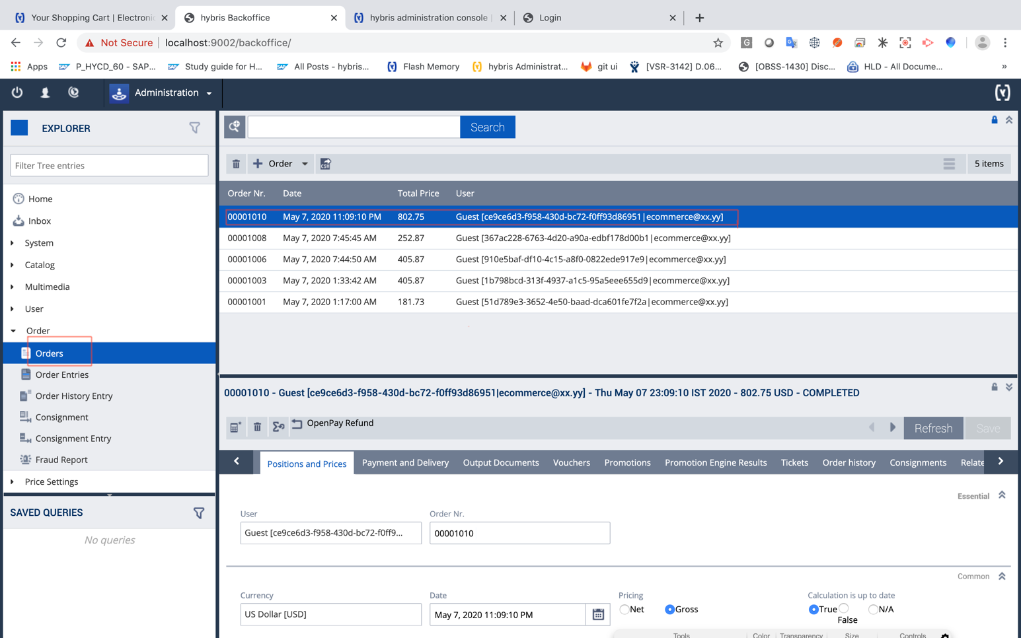The height and width of the screenshot is (638, 1021).
Task: Switch to Payment and Delivery tab
Action: pyautogui.click(x=405, y=463)
